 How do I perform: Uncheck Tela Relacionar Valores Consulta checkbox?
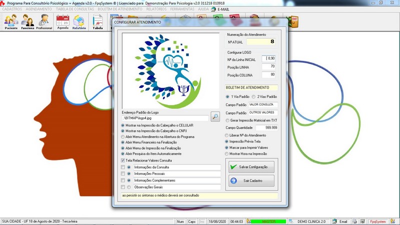(x=123, y=160)
